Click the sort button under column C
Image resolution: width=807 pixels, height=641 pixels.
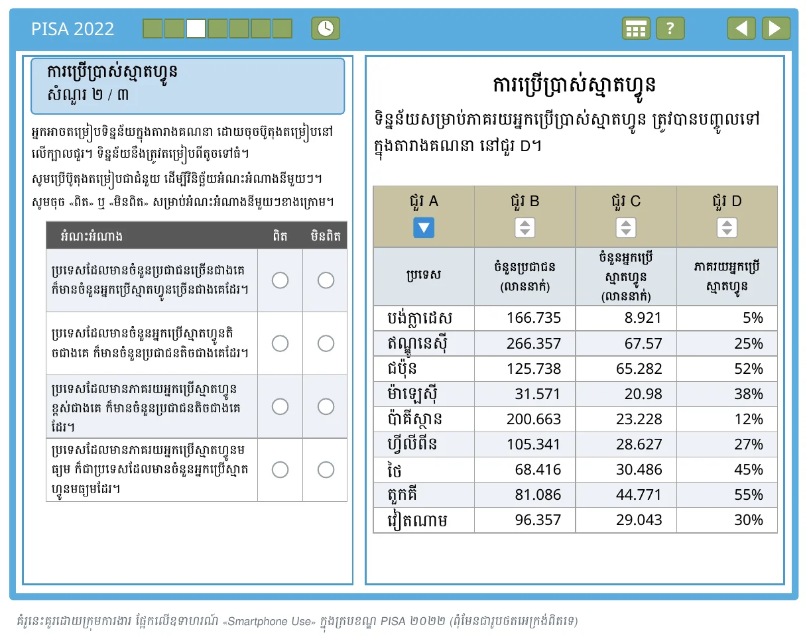pos(626,228)
